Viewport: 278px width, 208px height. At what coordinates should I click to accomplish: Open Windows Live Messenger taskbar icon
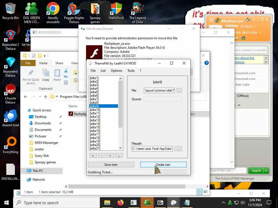click(147, 203)
